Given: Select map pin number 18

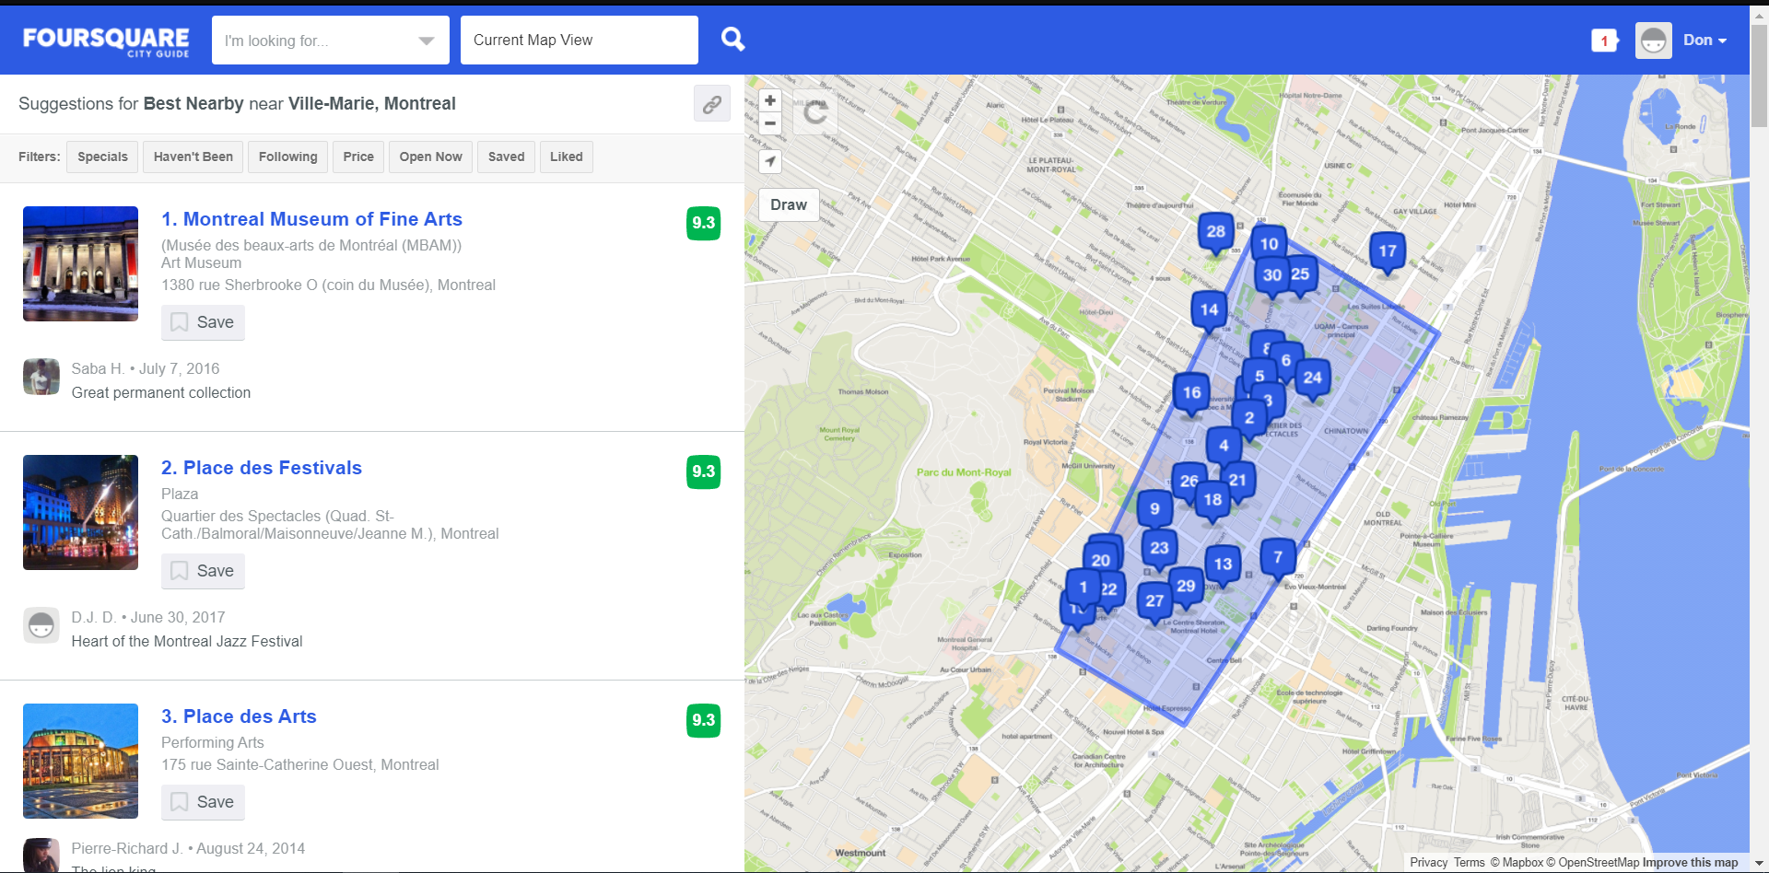Looking at the screenshot, I should (1213, 500).
